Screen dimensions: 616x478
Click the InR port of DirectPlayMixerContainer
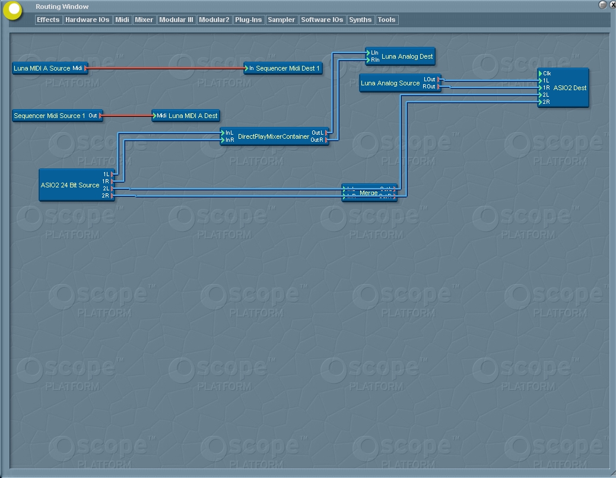(x=223, y=140)
